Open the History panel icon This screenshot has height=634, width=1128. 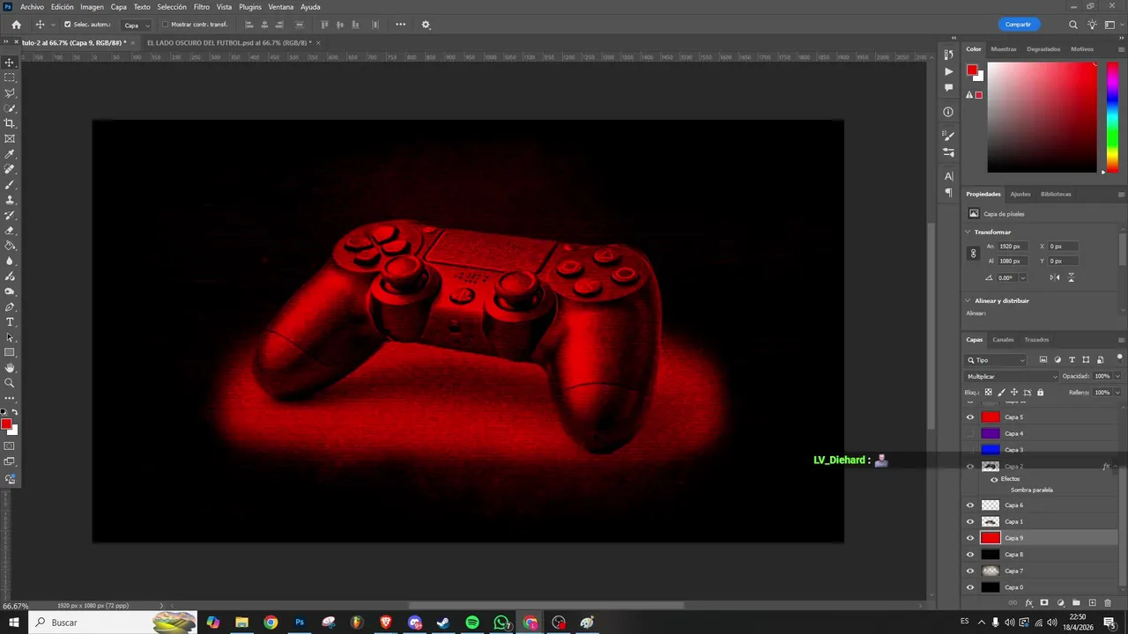pyautogui.click(x=948, y=55)
